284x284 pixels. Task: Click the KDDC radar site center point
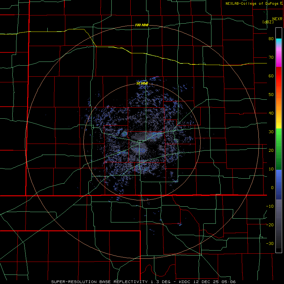point(142,142)
